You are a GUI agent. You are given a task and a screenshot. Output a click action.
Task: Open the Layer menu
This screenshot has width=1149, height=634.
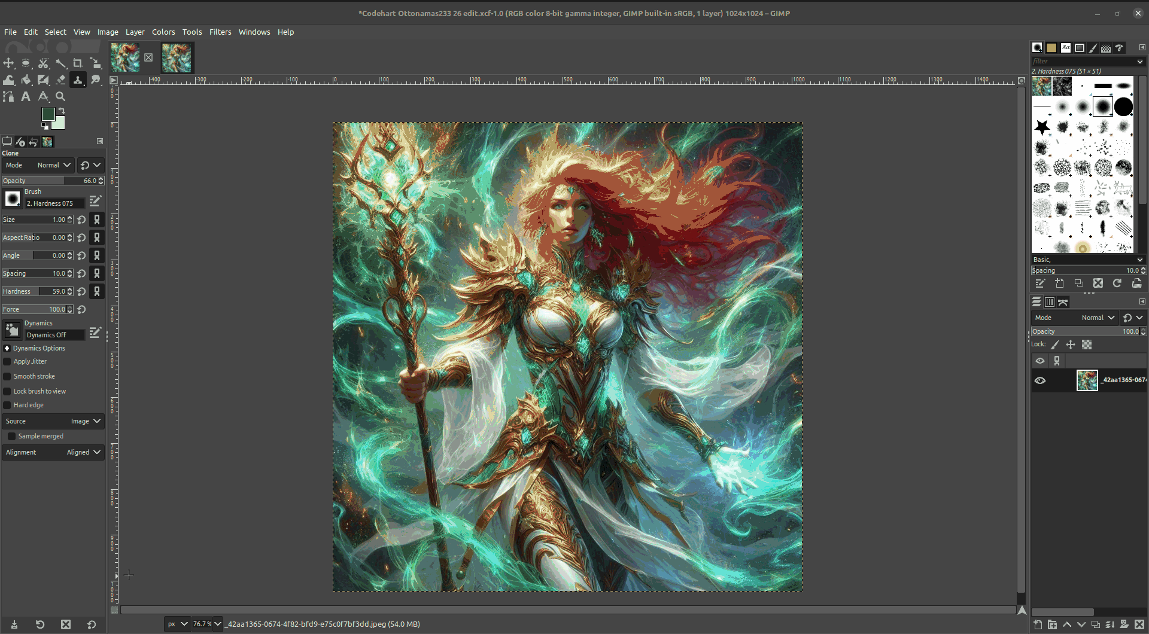pyautogui.click(x=135, y=32)
